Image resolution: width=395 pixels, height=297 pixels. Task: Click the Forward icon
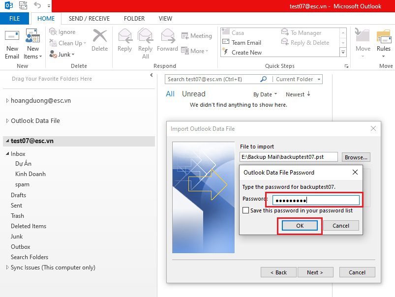(x=168, y=35)
